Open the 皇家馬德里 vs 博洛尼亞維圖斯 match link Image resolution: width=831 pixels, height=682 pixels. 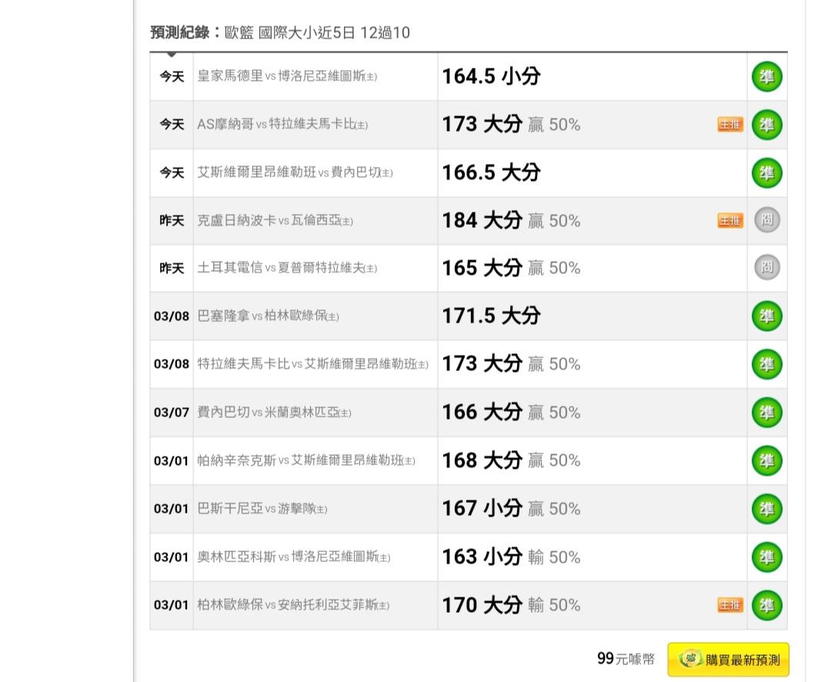(x=287, y=77)
